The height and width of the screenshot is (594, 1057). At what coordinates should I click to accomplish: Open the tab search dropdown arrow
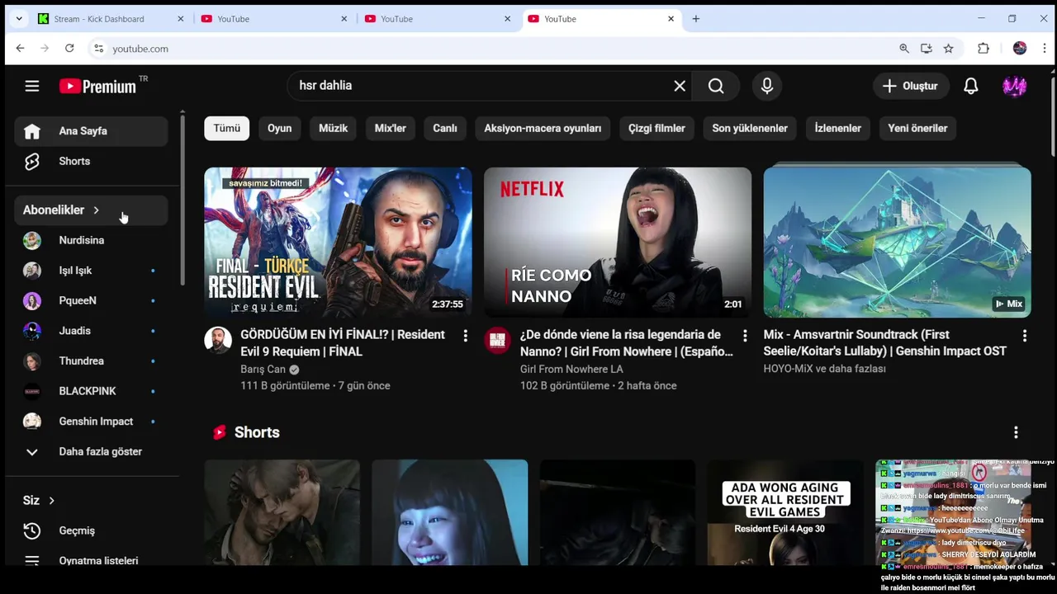[x=18, y=19]
